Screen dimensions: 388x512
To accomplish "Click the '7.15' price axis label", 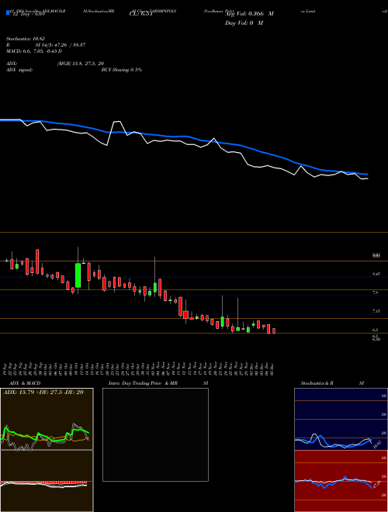I will click(376, 312).
